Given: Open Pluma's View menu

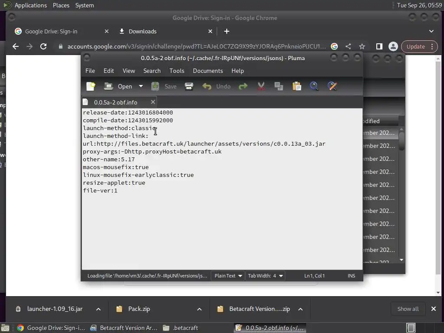Looking at the screenshot, I should 129,71.
